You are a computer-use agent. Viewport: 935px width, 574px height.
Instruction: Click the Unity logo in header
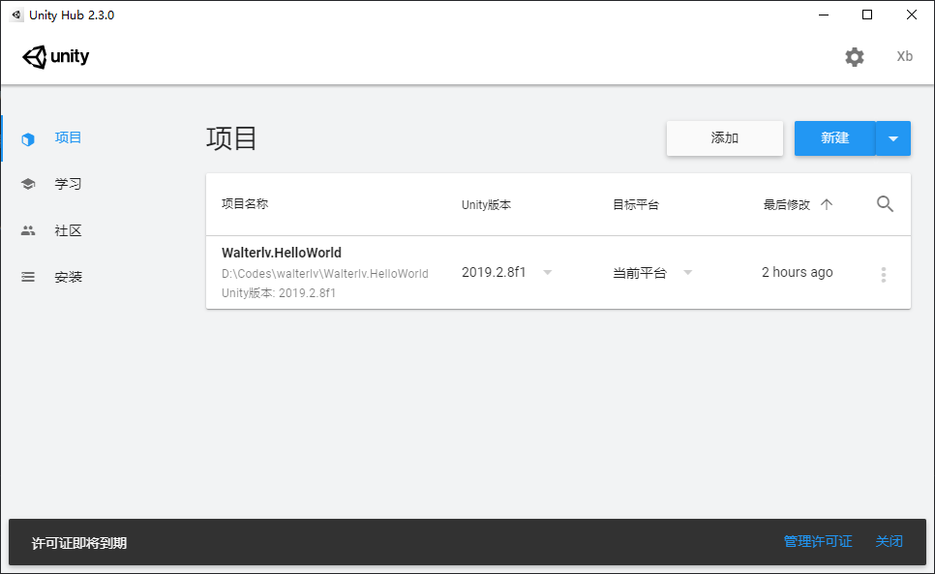[55, 57]
